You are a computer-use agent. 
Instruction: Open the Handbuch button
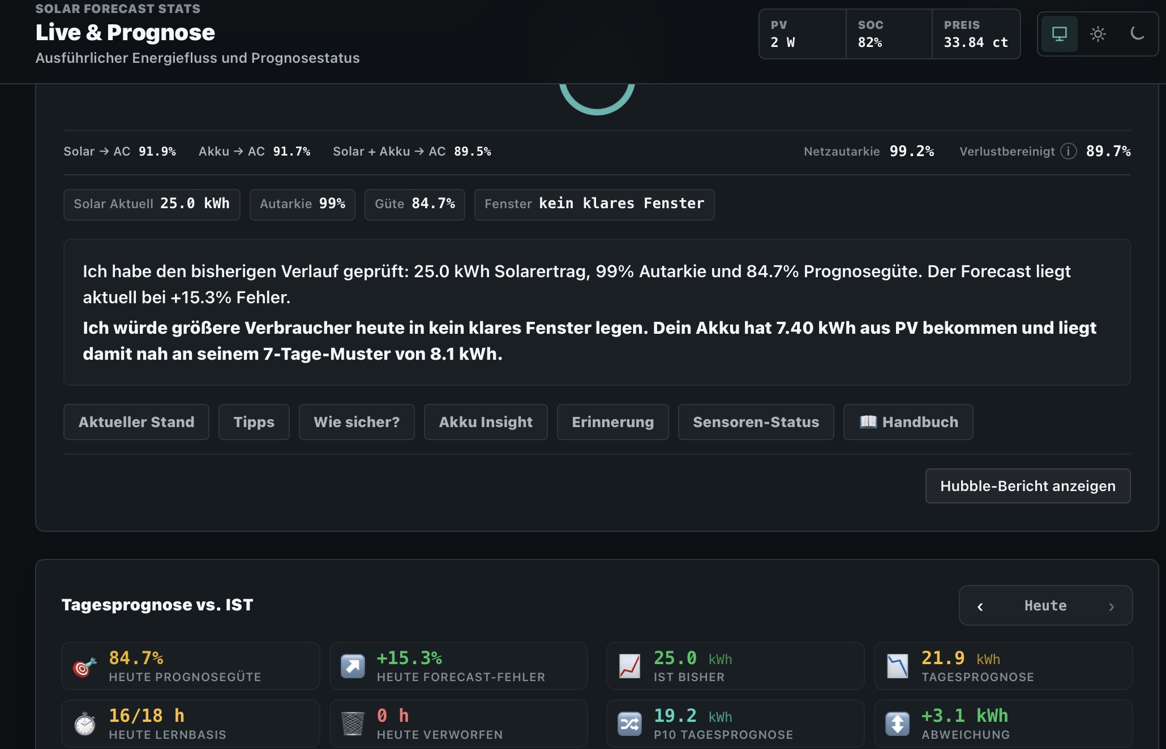tap(908, 422)
